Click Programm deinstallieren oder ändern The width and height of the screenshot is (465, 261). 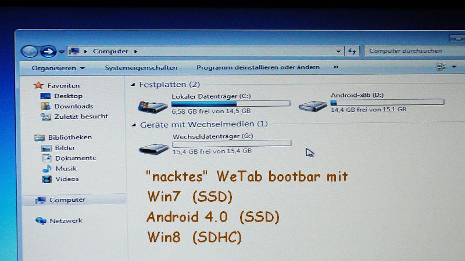tap(258, 67)
